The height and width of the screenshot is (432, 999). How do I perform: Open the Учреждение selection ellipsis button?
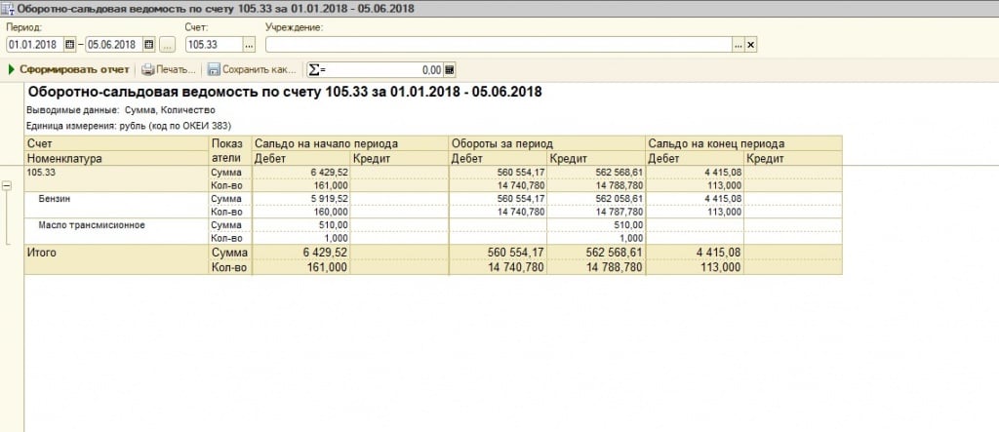tap(739, 44)
